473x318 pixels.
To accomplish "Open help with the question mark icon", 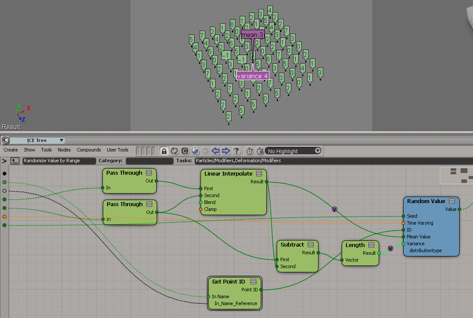I will (x=236, y=151).
